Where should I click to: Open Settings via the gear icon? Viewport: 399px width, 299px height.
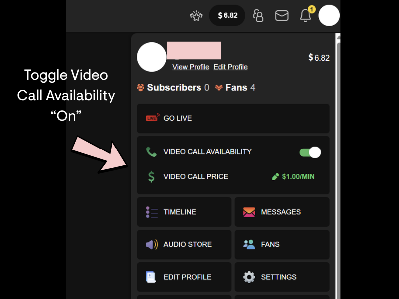(x=249, y=277)
